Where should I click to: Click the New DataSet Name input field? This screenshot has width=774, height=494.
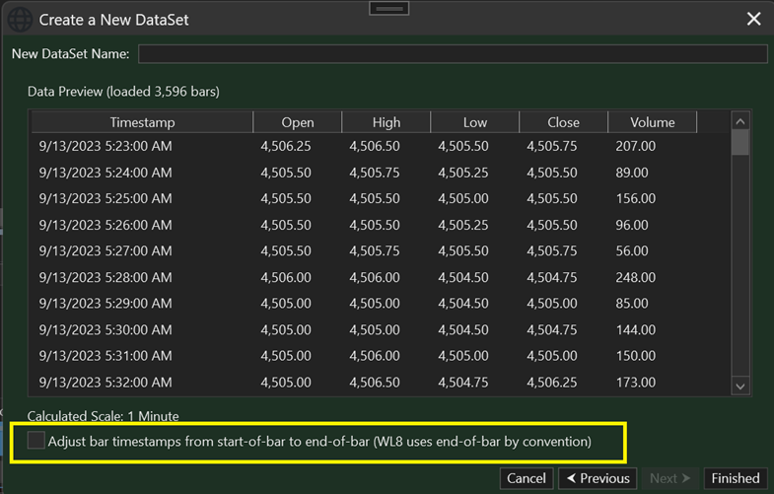453,53
